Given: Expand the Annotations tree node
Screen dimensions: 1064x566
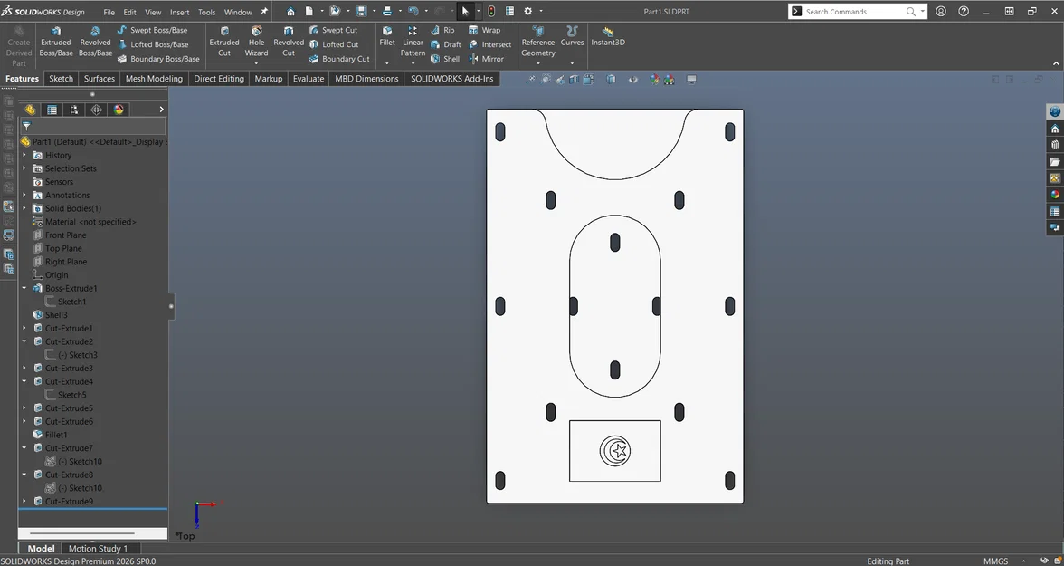Looking at the screenshot, I should pos(24,195).
